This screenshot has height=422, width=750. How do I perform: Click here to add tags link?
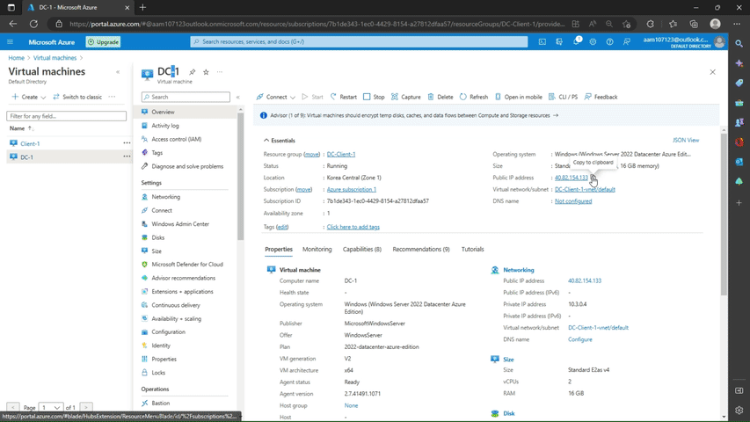[353, 228]
